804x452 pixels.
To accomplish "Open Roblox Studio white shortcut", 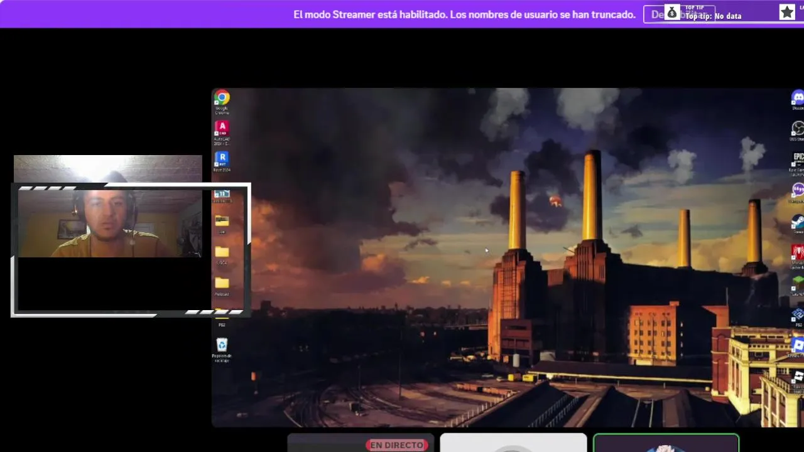I will click(798, 379).
